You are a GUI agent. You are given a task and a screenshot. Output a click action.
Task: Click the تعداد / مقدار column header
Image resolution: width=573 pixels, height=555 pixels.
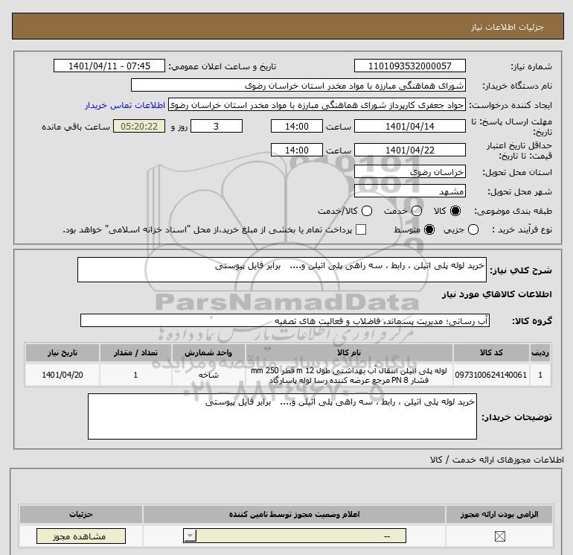click(x=135, y=352)
